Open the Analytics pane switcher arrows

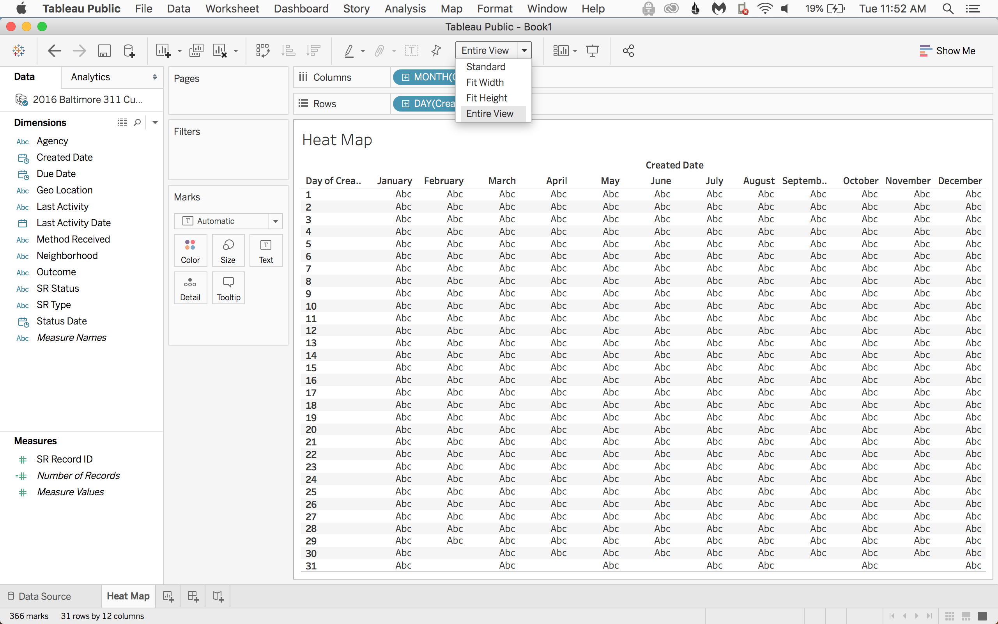[x=155, y=77]
